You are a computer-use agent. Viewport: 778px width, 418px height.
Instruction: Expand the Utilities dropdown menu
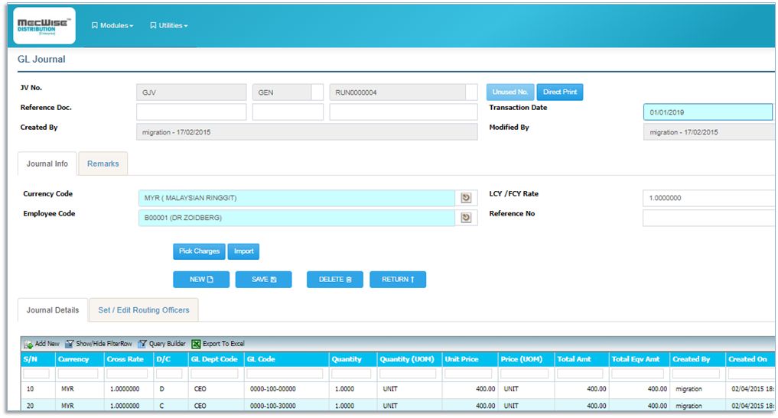tap(169, 26)
